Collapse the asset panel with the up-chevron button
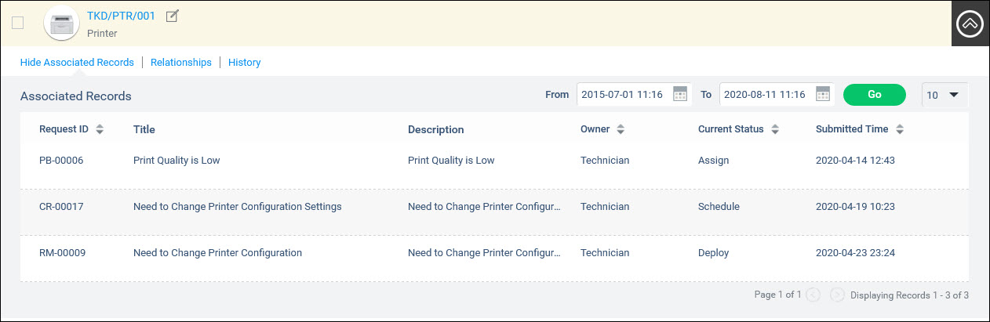The height and width of the screenshot is (322, 990). click(x=970, y=24)
